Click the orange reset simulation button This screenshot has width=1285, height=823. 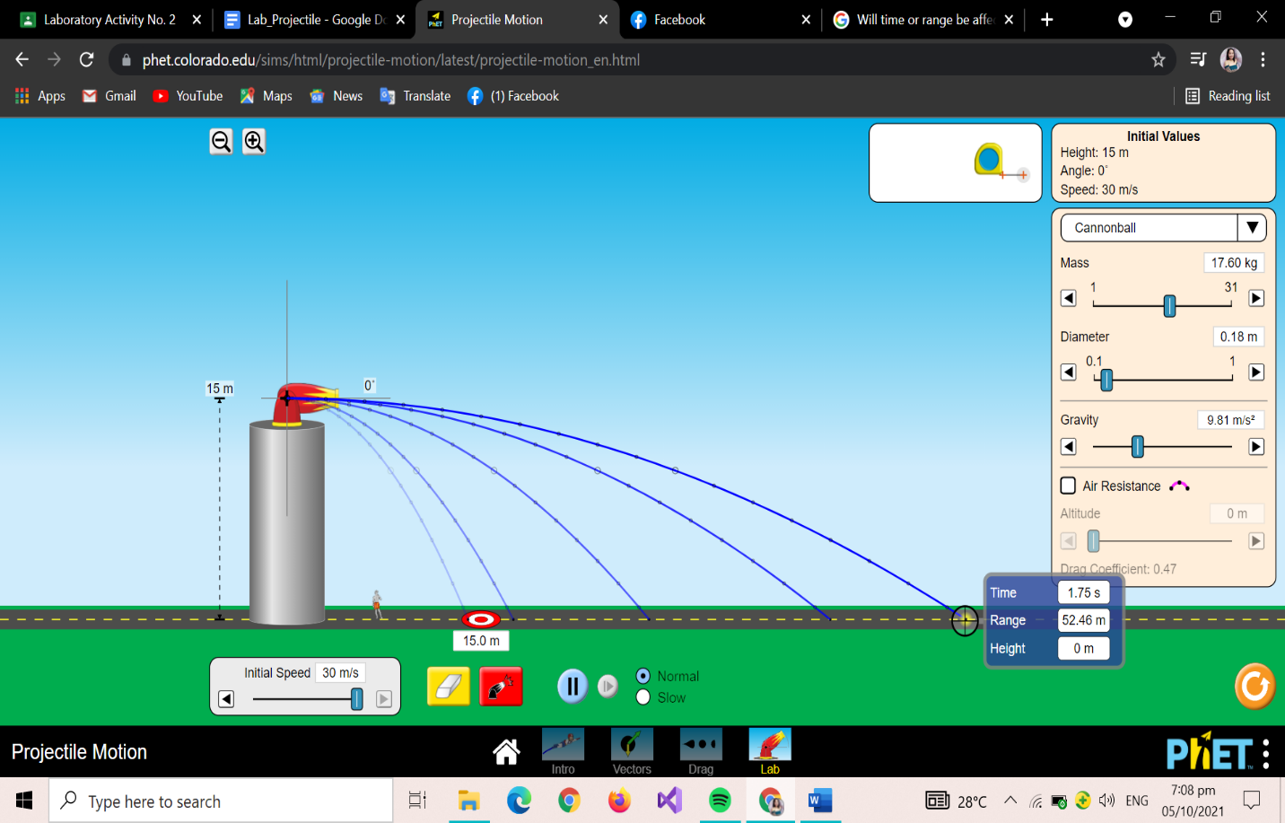click(1254, 687)
